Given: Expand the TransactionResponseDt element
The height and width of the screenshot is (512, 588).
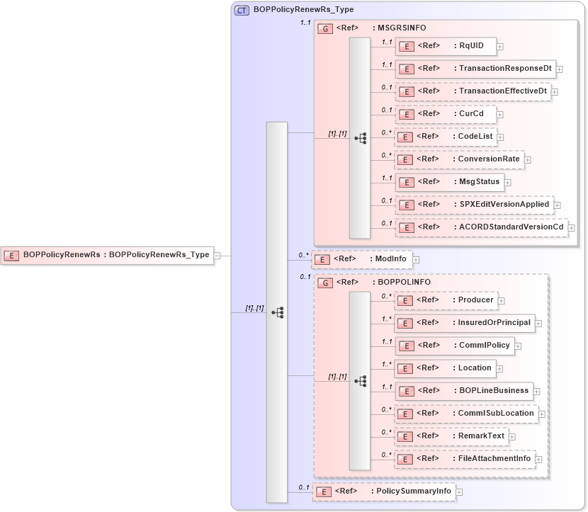Looking at the screenshot, I should tap(559, 69).
